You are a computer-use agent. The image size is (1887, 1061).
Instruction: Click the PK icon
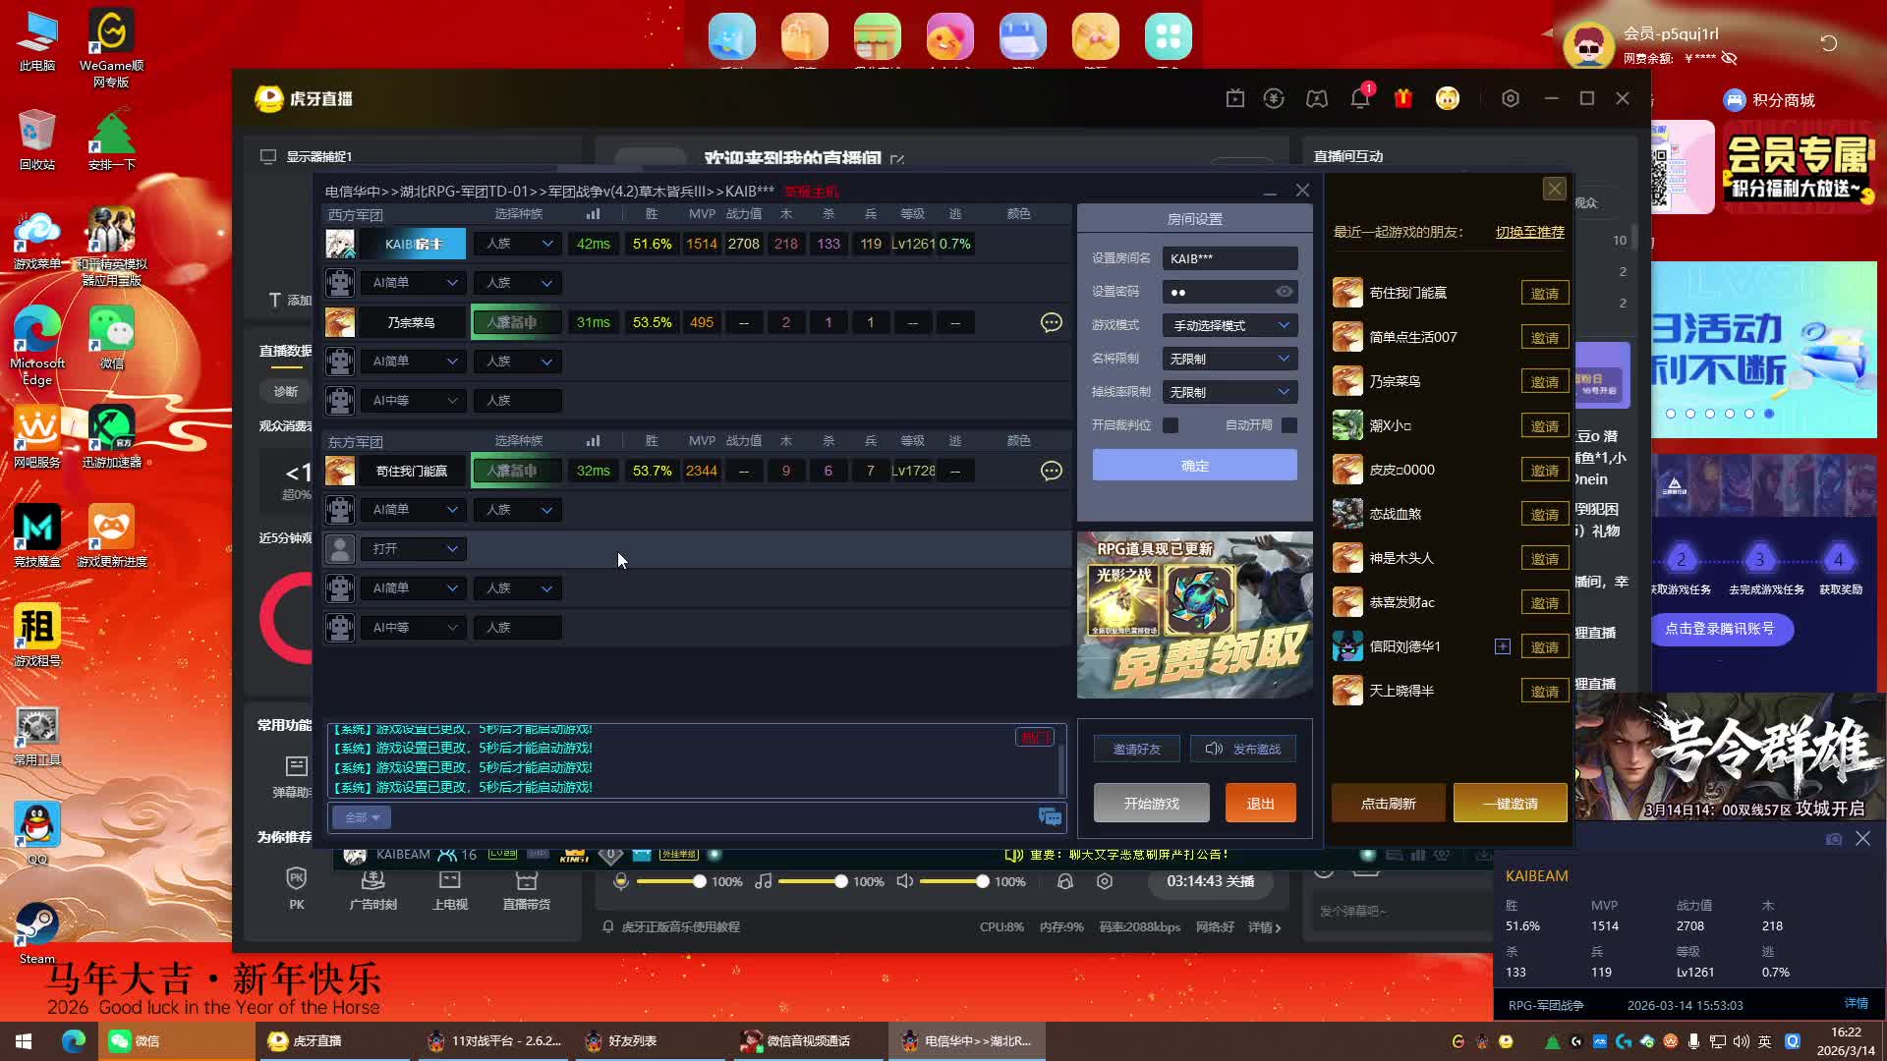click(296, 879)
